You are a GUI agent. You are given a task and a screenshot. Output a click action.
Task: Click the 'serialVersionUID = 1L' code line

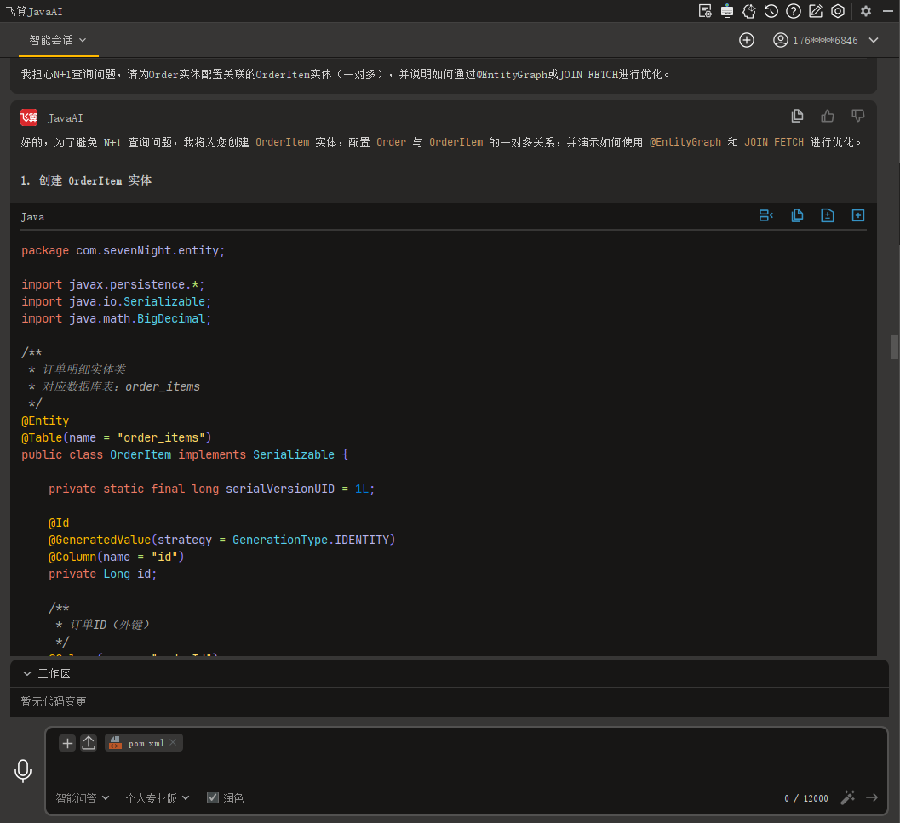[212, 489]
